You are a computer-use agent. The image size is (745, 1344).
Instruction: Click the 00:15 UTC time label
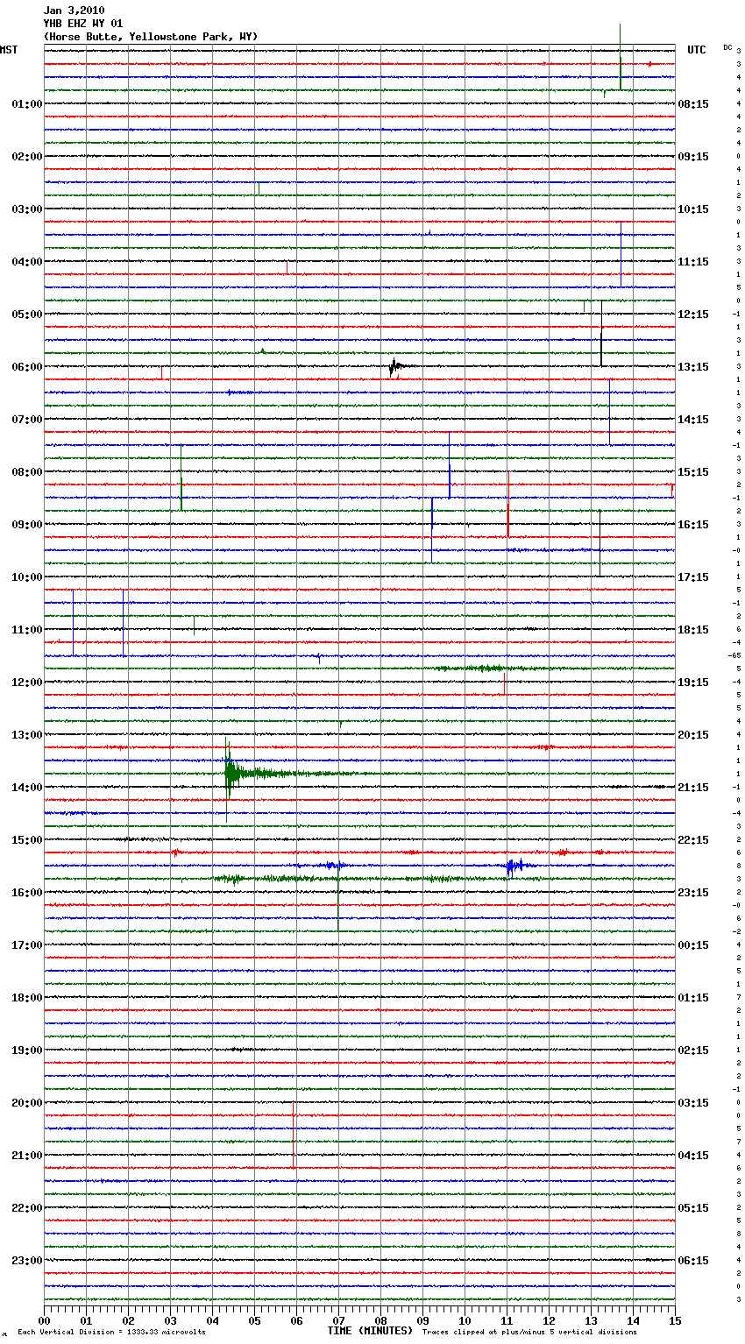[x=693, y=945]
